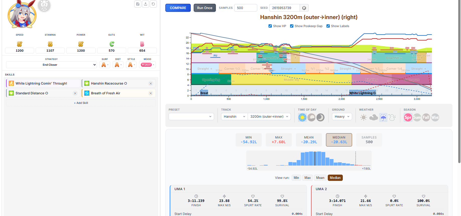Open the Surface aptitude dropdown
This screenshot has width=461, height=216.
tap(105, 65)
